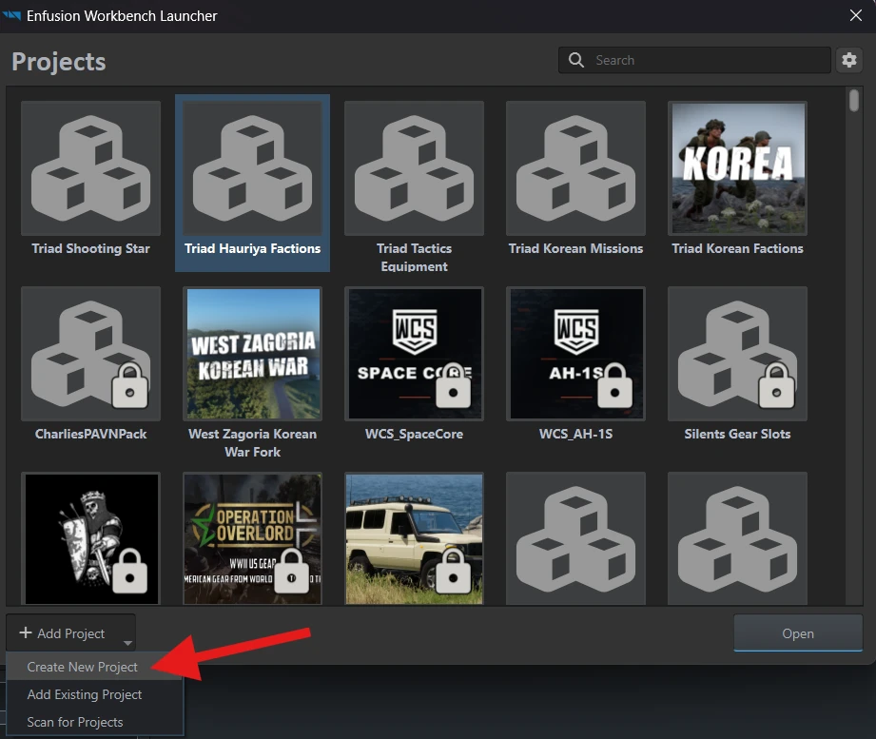Select Silents Gear Slots project icon

[x=737, y=354]
